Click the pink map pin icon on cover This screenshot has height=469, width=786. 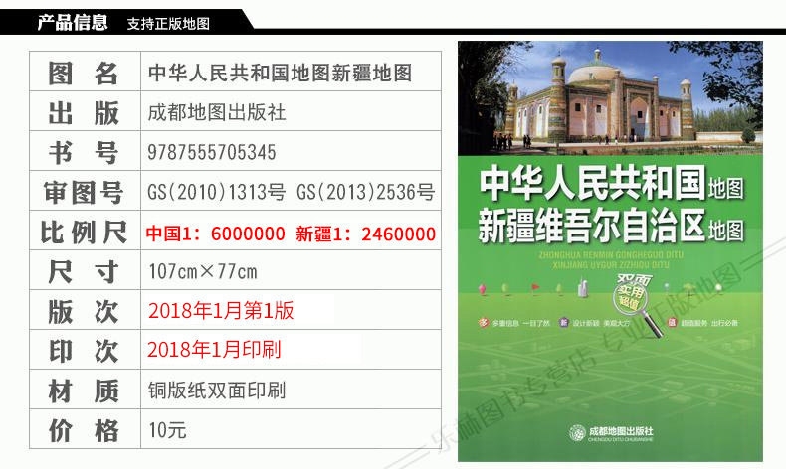(483, 289)
